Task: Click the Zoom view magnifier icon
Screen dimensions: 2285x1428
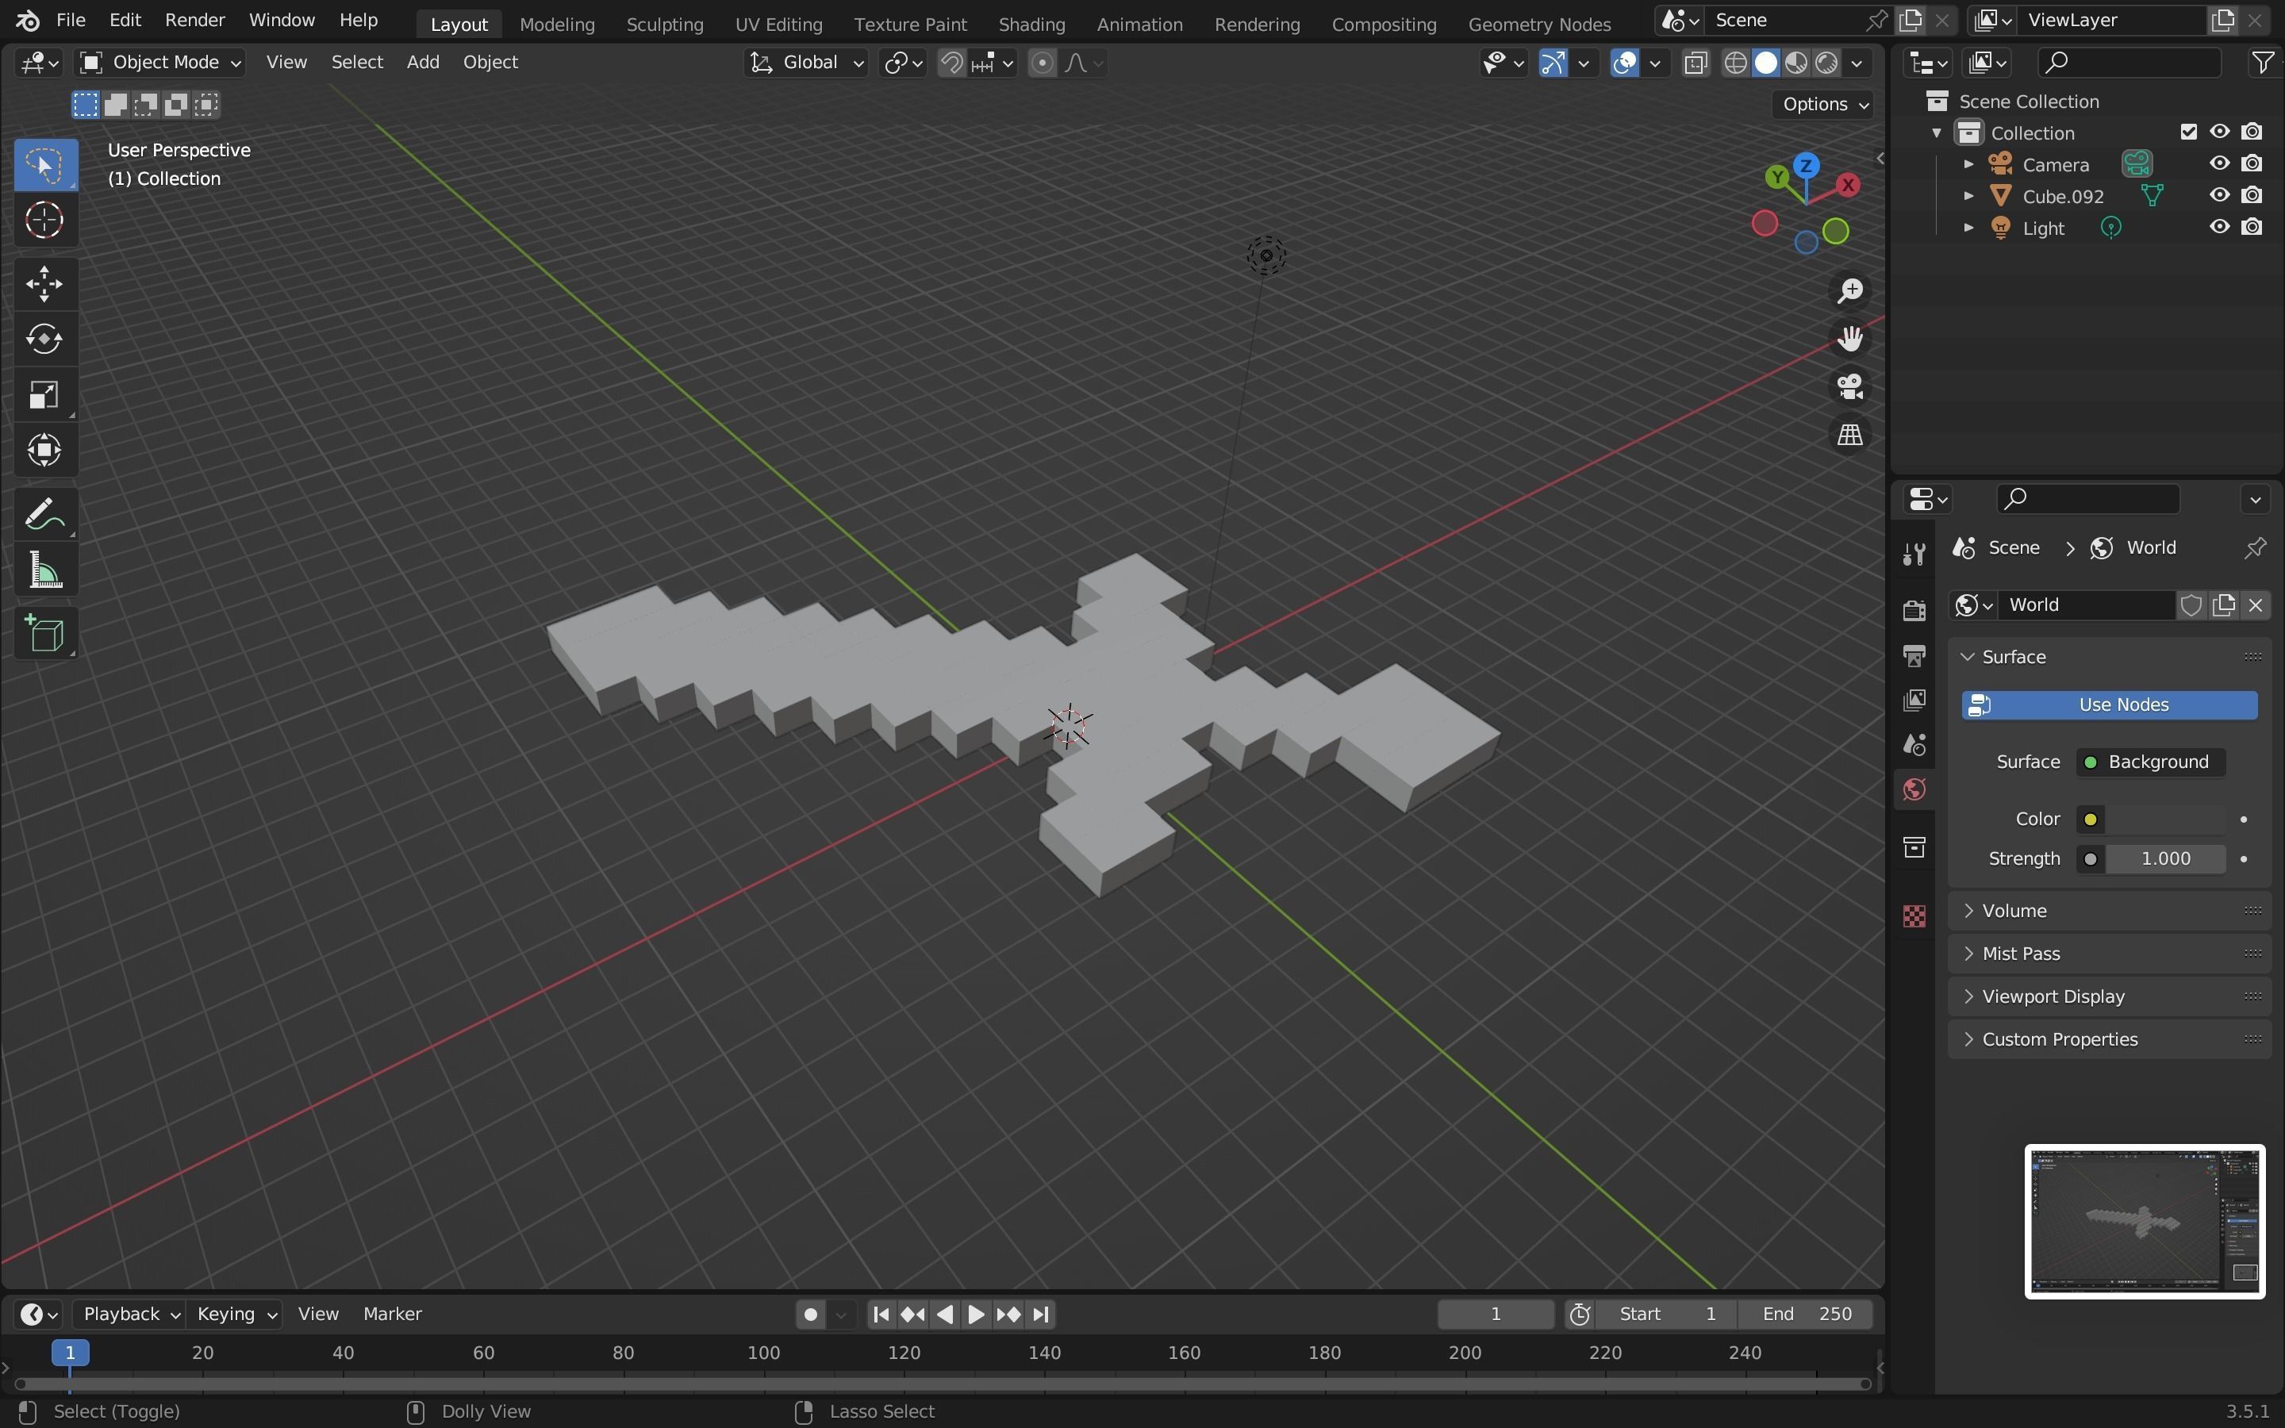Action: [1849, 291]
